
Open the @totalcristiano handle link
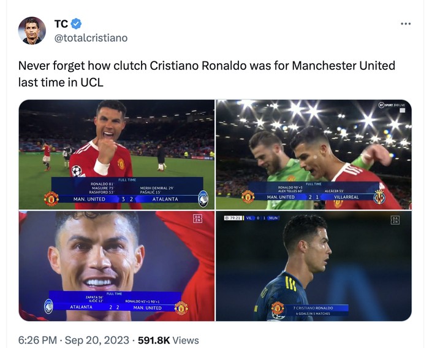tap(91, 38)
